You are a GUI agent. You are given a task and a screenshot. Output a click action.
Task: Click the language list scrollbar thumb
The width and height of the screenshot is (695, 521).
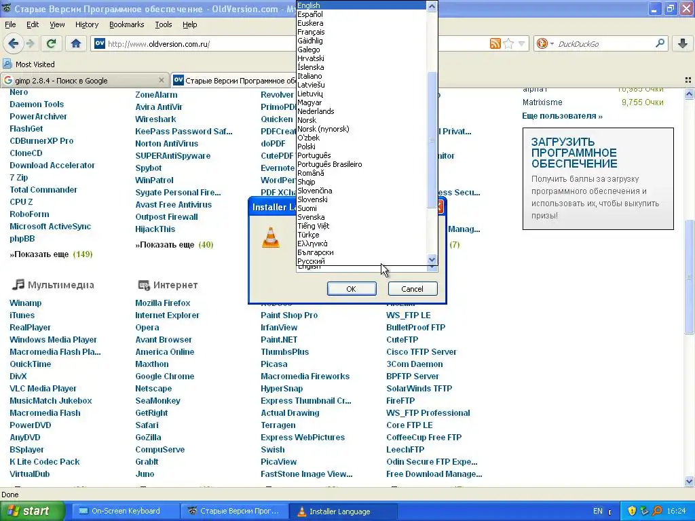click(x=432, y=140)
